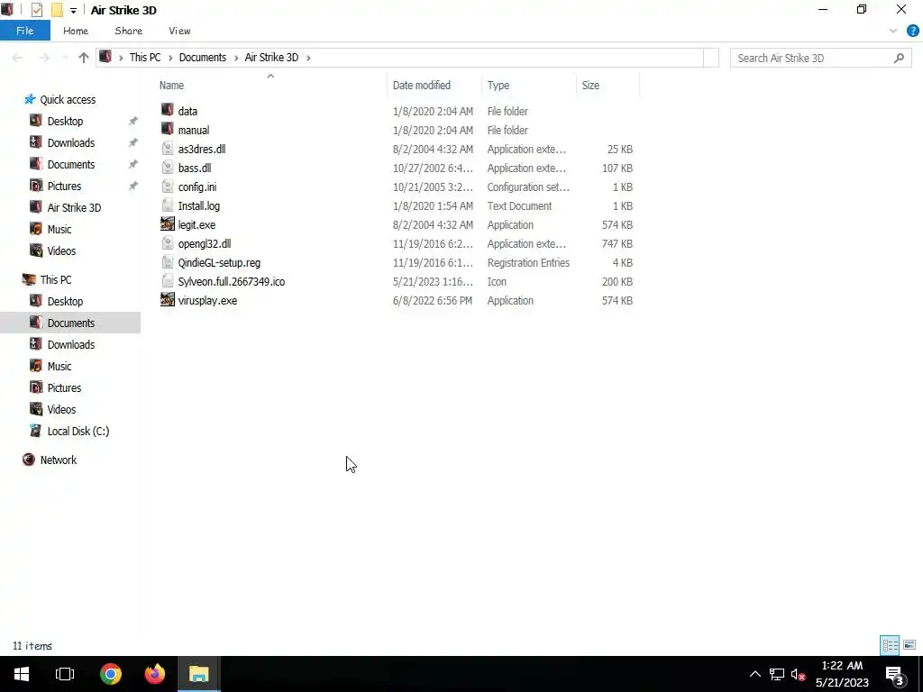Open Music under Quick access
This screenshot has width=923, height=692.
59,229
